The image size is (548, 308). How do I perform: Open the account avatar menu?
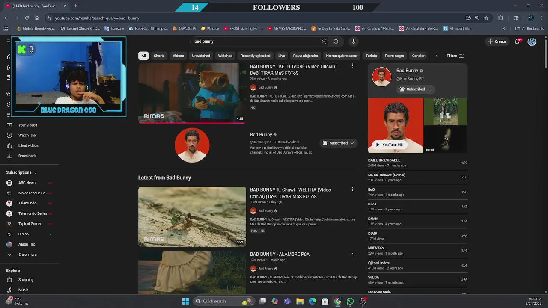click(532, 41)
